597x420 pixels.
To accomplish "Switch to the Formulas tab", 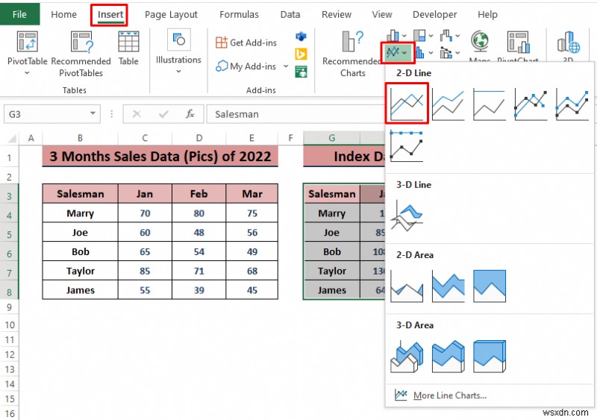I will click(x=239, y=14).
